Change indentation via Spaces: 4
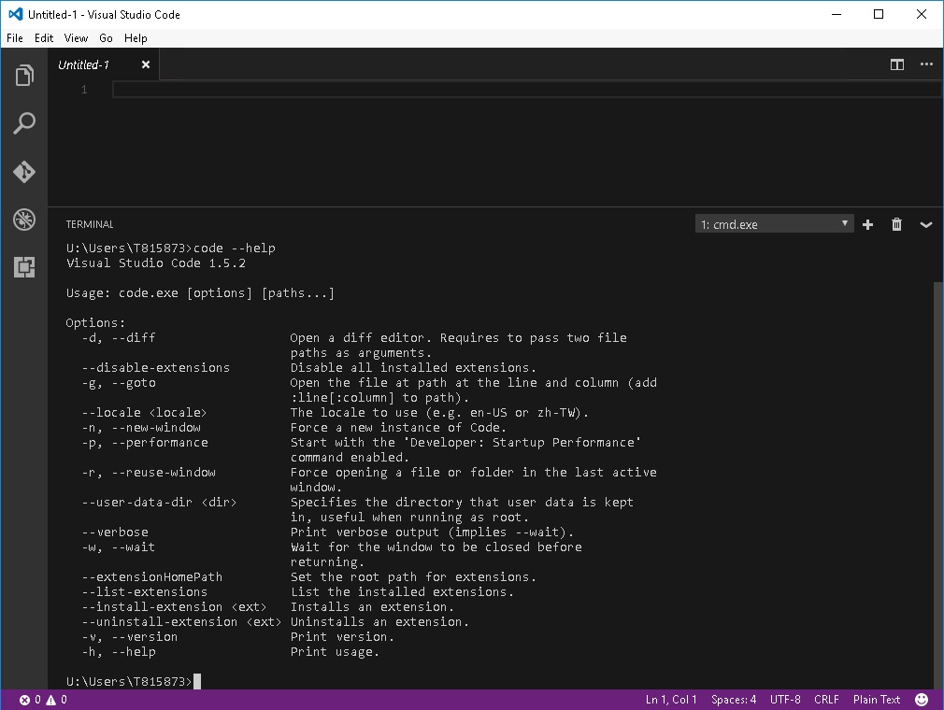Screen dimensions: 944x710 coord(734,699)
